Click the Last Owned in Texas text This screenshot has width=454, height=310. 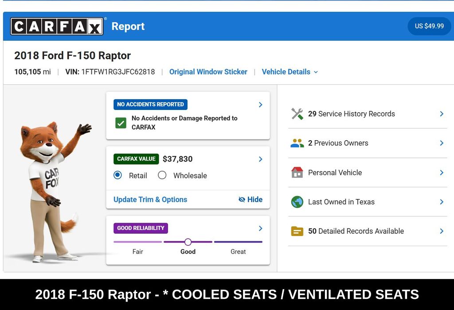pyautogui.click(x=341, y=202)
